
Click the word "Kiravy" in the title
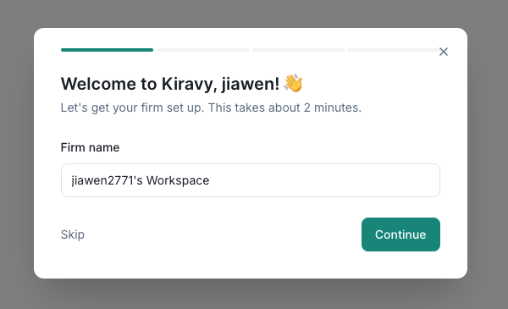[189, 84]
